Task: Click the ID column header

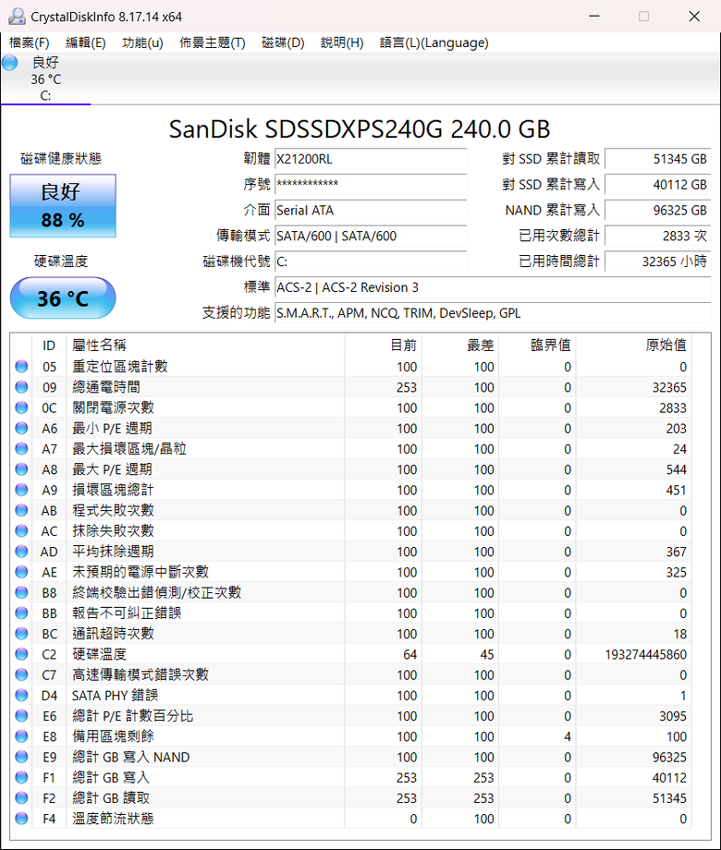Action: [49, 346]
